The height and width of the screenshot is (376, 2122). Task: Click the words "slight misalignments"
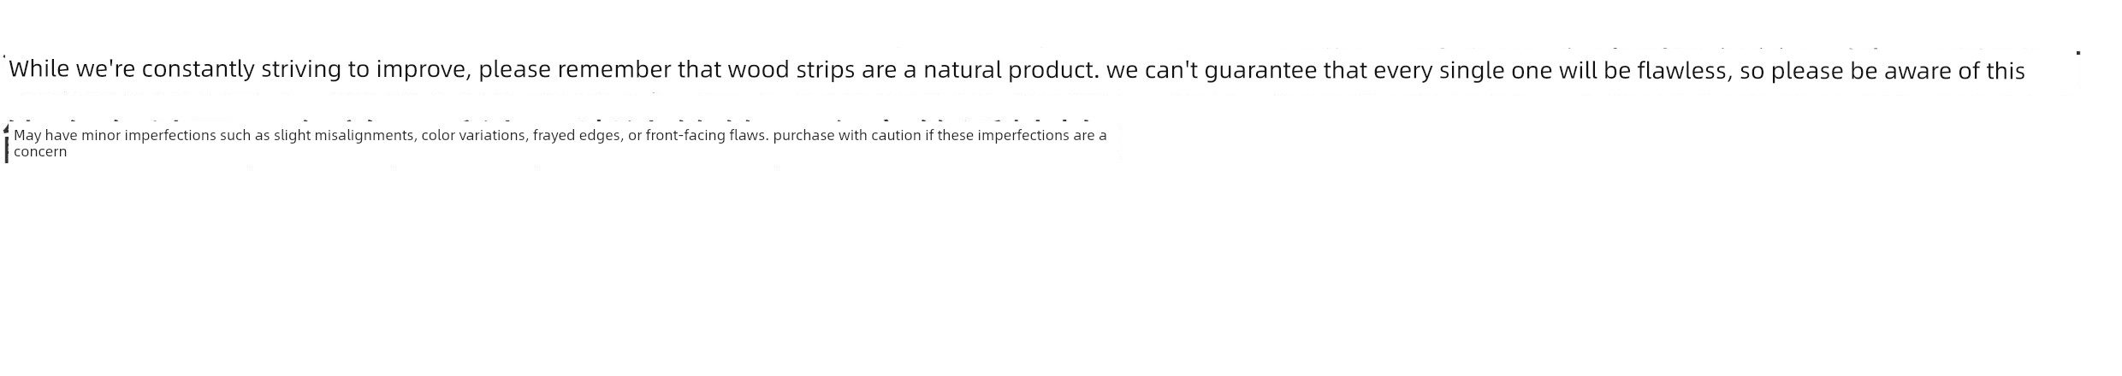point(344,135)
